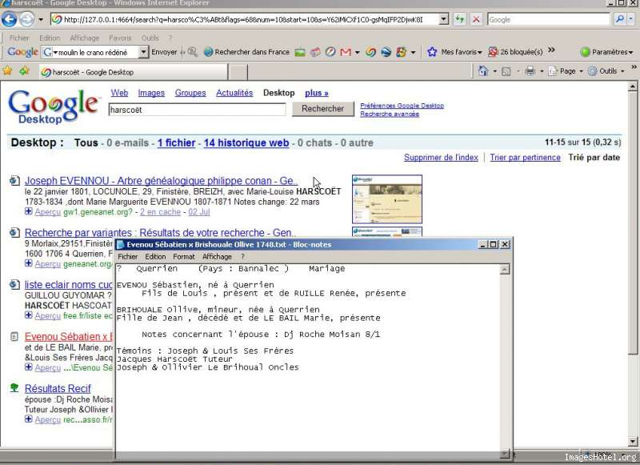Print the page with the printer icon
This screenshot has width=640, height=465.
pyautogui.click(x=530, y=71)
